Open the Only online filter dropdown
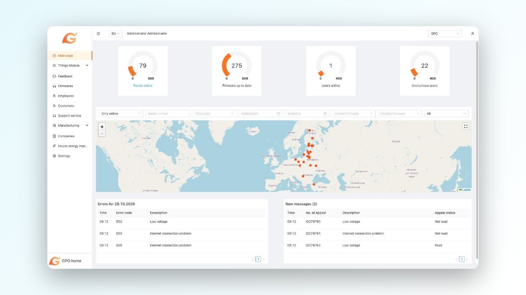This screenshot has width=526, height=295. 121,114
